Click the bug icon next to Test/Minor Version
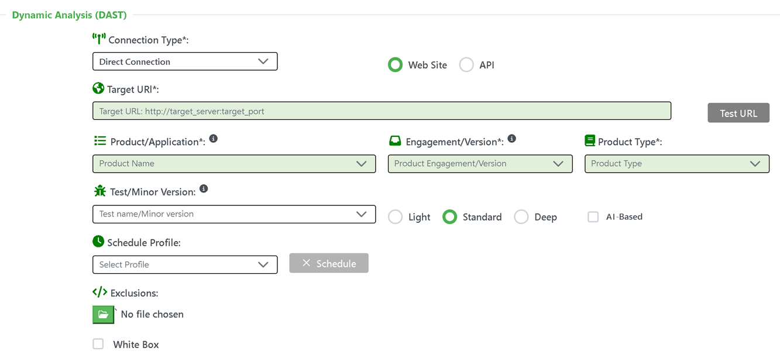Screen dimensions: 780x358 [x=99, y=191]
